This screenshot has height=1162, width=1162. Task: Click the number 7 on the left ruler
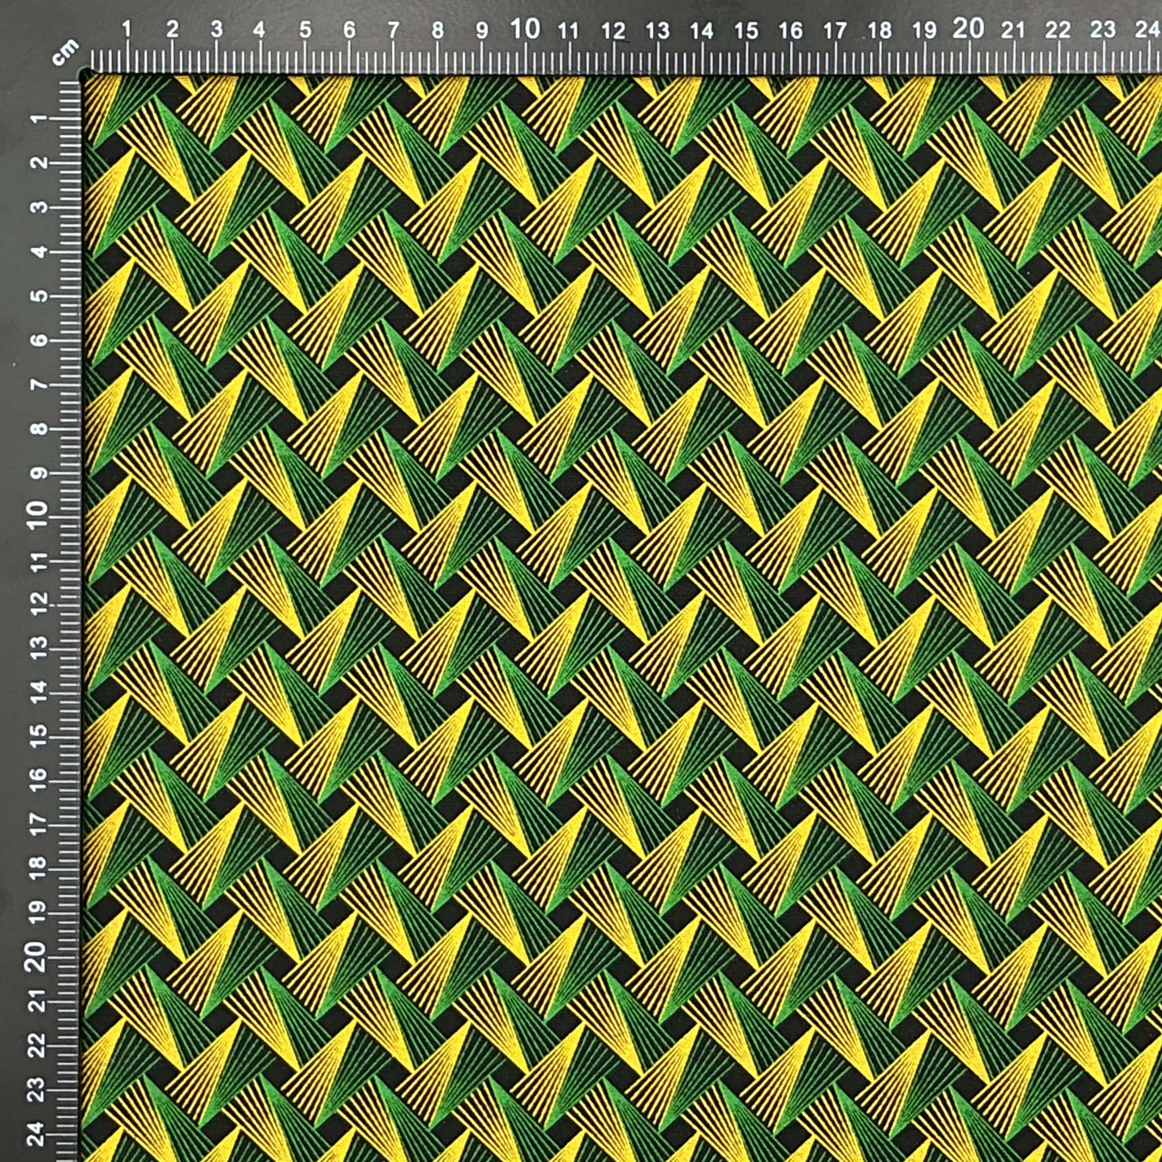pyautogui.click(x=40, y=384)
